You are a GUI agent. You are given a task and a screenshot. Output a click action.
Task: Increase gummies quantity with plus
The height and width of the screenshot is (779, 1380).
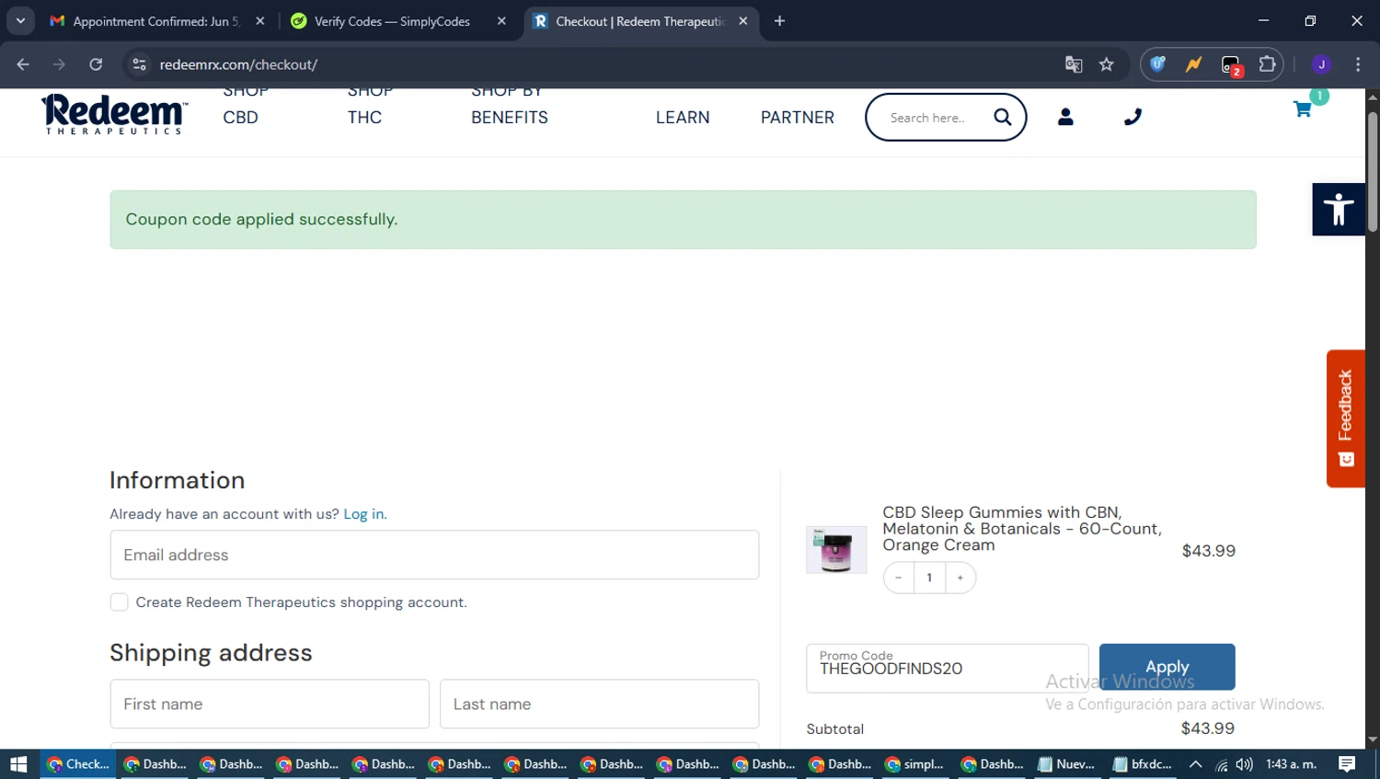coord(960,578)
